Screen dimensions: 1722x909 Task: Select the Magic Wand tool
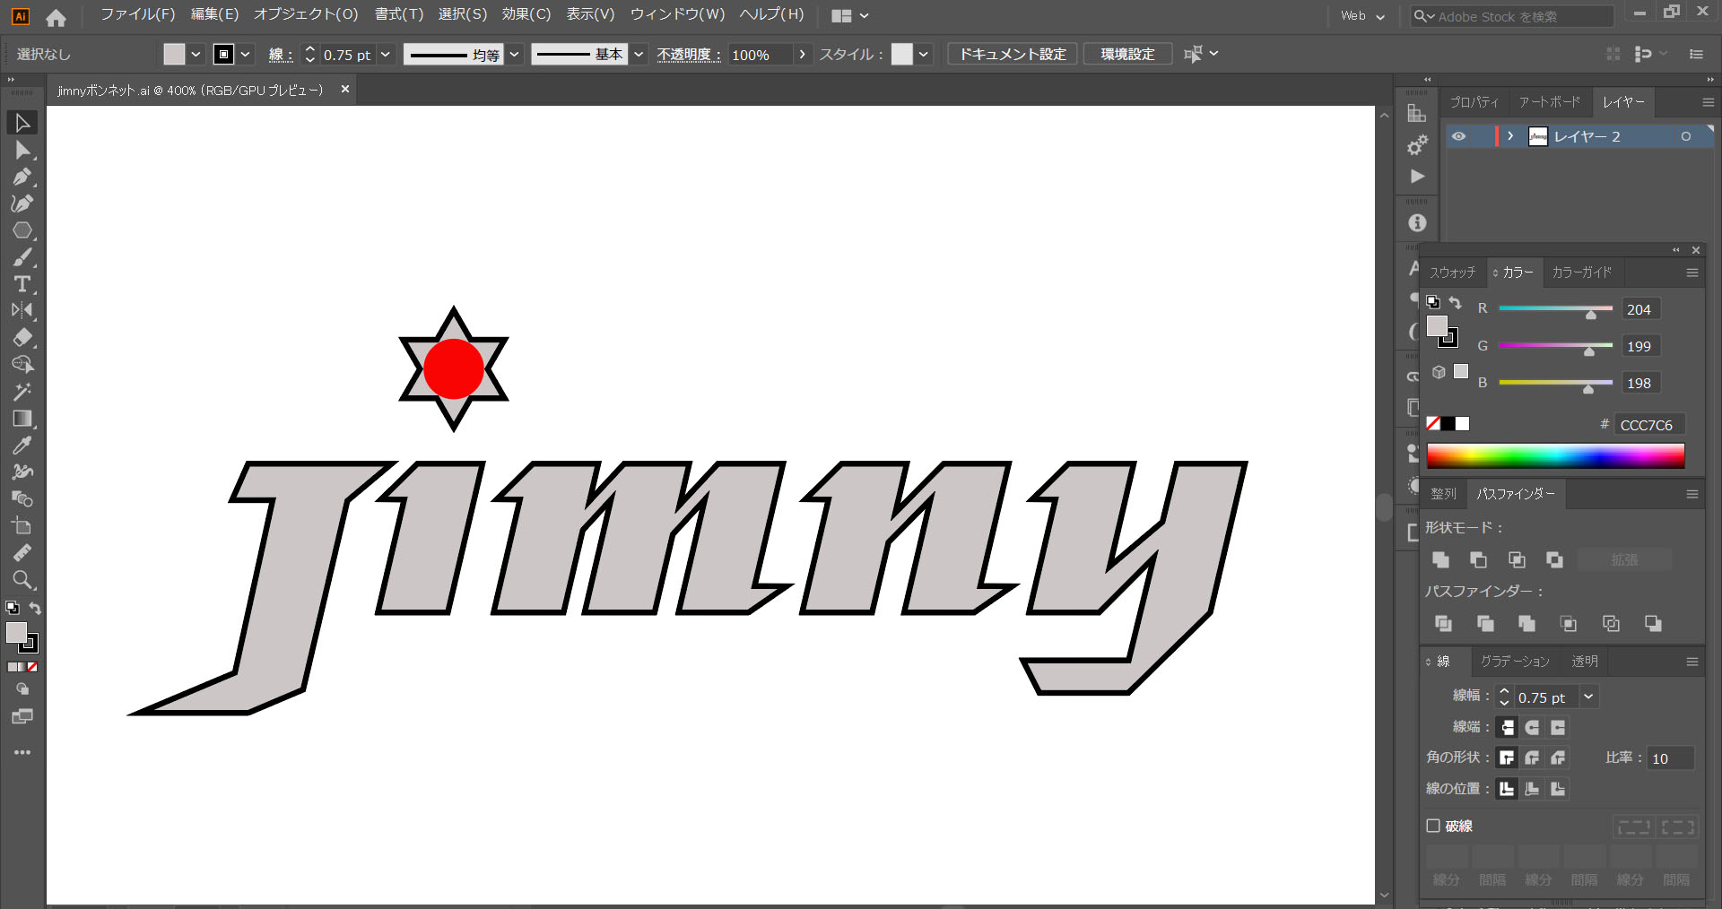click(x=22, y=392)
